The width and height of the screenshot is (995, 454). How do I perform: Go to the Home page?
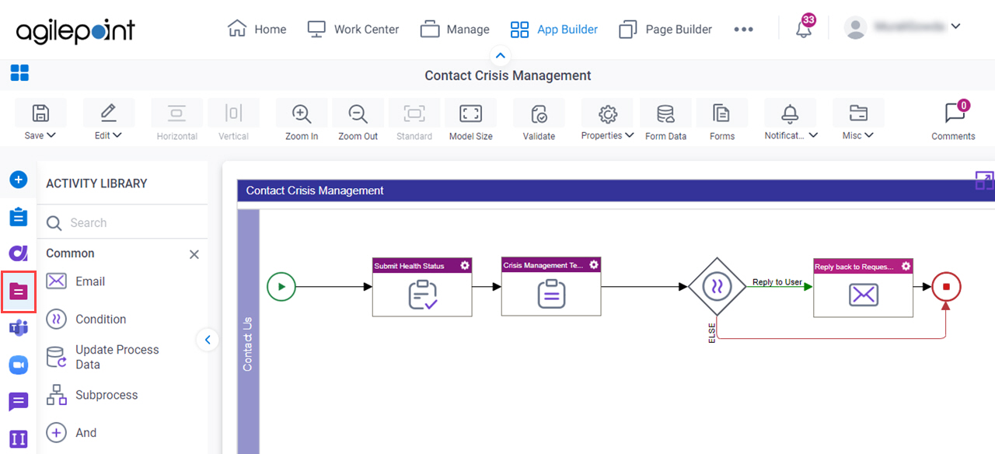[257, 29]
